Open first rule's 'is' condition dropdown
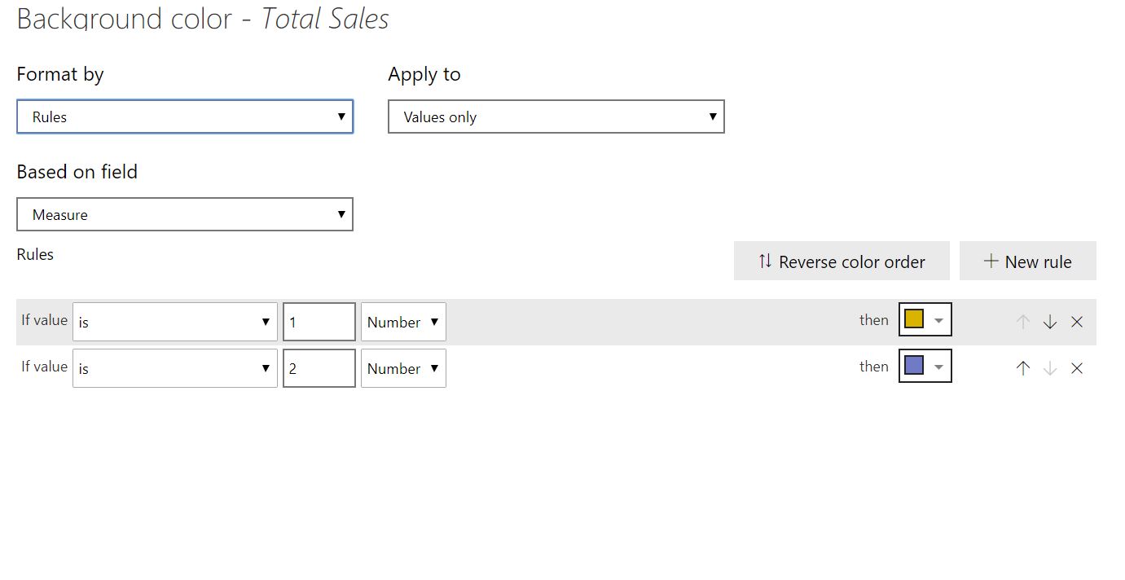The width and height of the screenshot is (1125, 580). 175,322
